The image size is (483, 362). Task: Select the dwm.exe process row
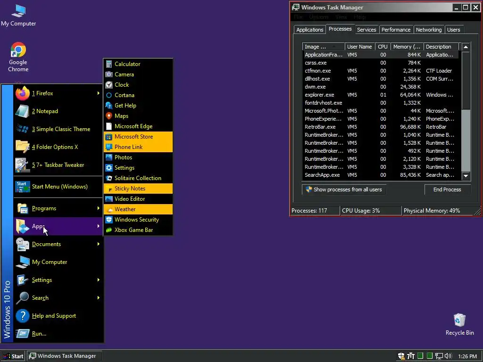381,87
